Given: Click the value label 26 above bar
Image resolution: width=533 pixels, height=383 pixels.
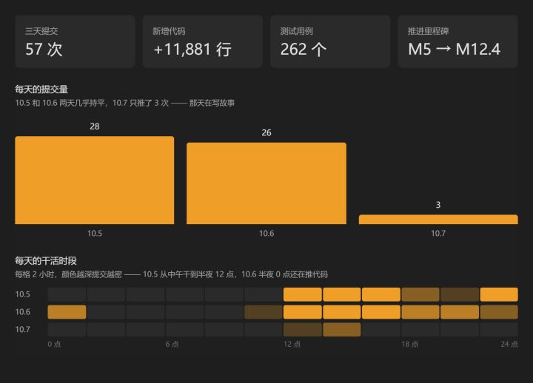Looking at the screenshot, I should 266,133.
